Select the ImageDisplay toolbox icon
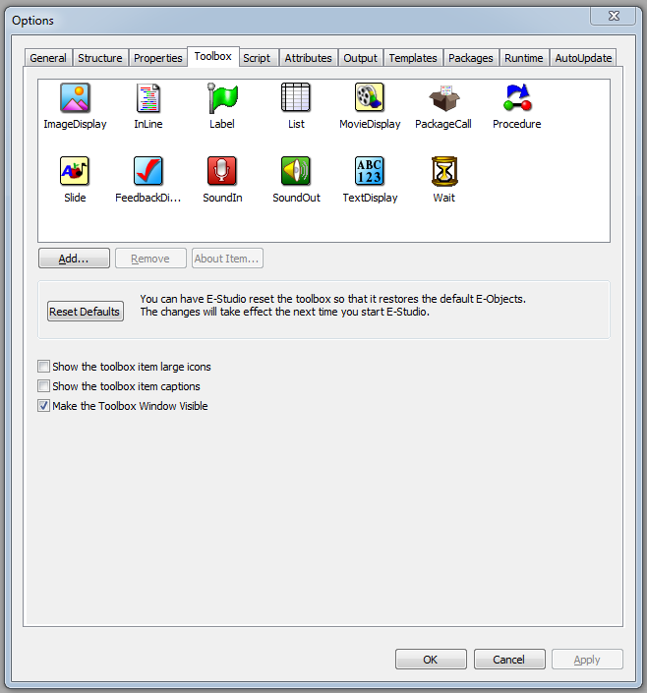Screen dimensions: 647x693 point(75,97)
